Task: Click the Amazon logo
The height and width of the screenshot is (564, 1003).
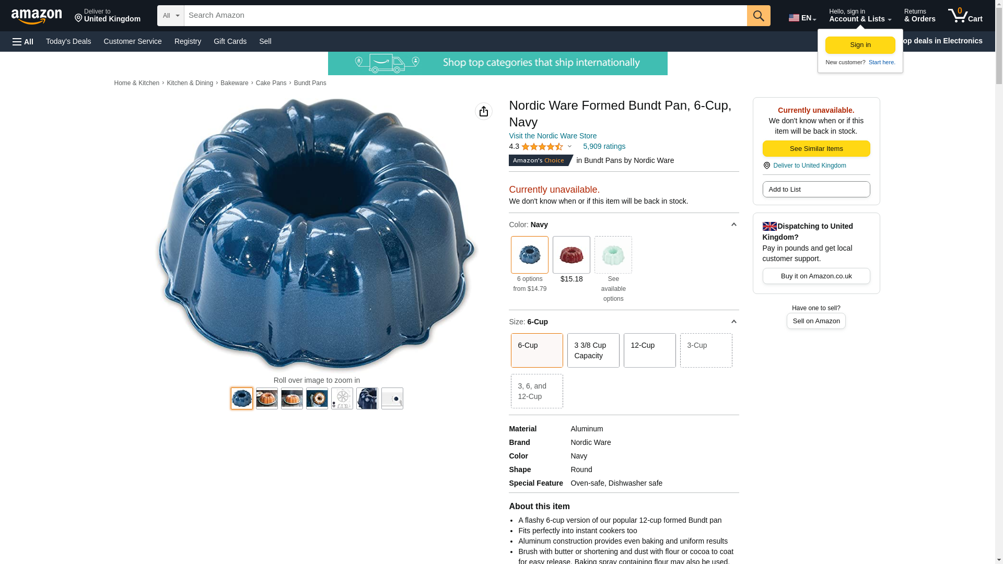Action: pos(37,17)
